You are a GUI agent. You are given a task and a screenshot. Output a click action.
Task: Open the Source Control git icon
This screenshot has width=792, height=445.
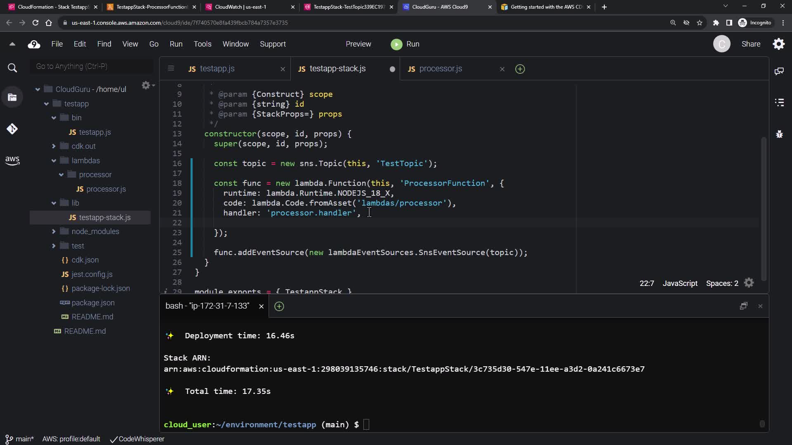point(12,129)
